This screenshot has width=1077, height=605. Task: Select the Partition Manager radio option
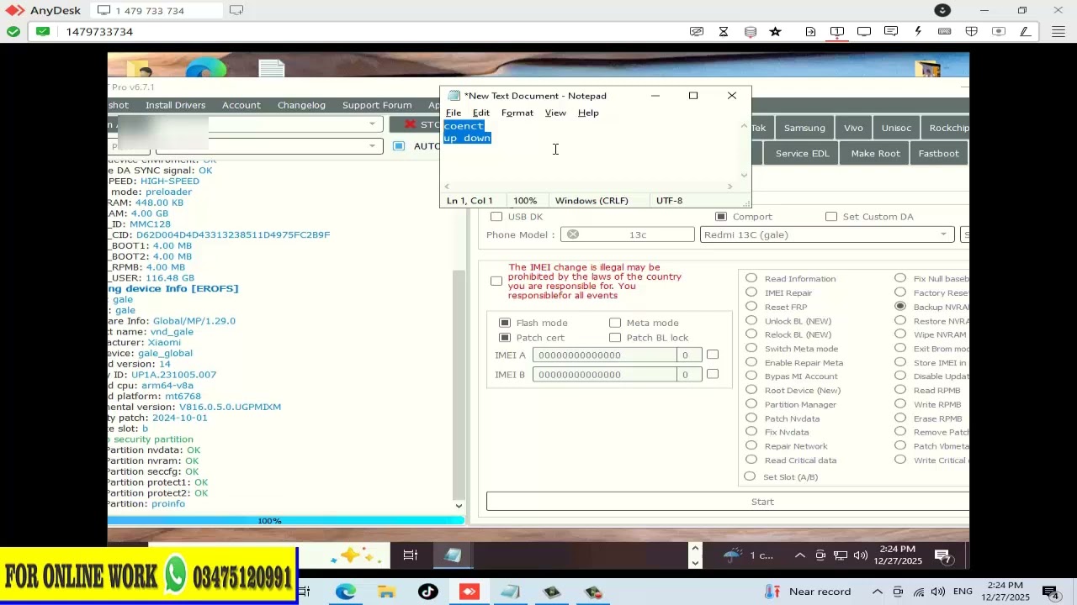(751, 404)
